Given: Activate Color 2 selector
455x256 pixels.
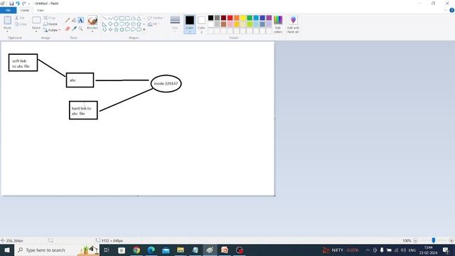Looking at the screenshot, I should (201, 24).
